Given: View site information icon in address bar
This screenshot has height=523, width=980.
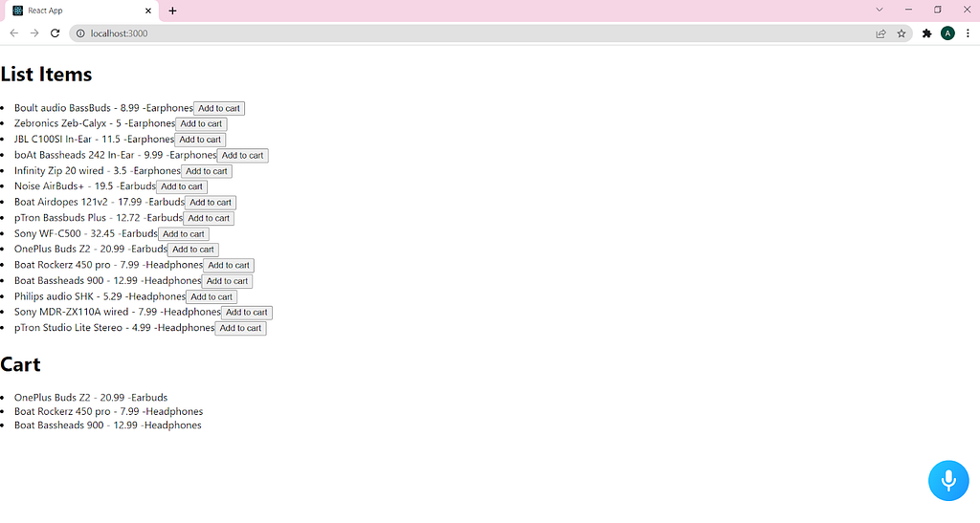Looking at the screenshot, I should click(80, 33).
